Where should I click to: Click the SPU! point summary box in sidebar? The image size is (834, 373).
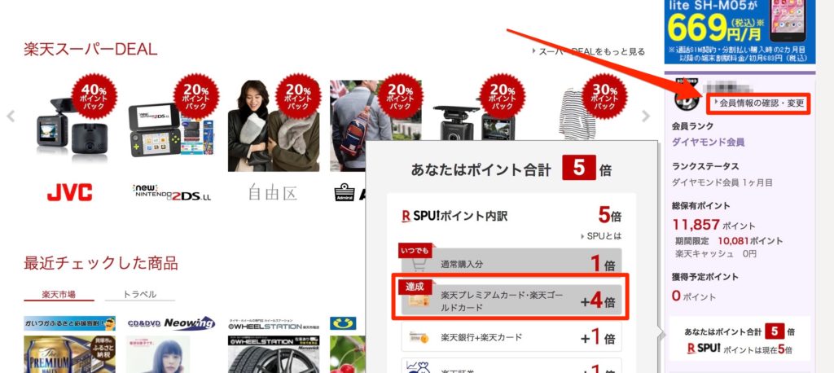point(740,340)
